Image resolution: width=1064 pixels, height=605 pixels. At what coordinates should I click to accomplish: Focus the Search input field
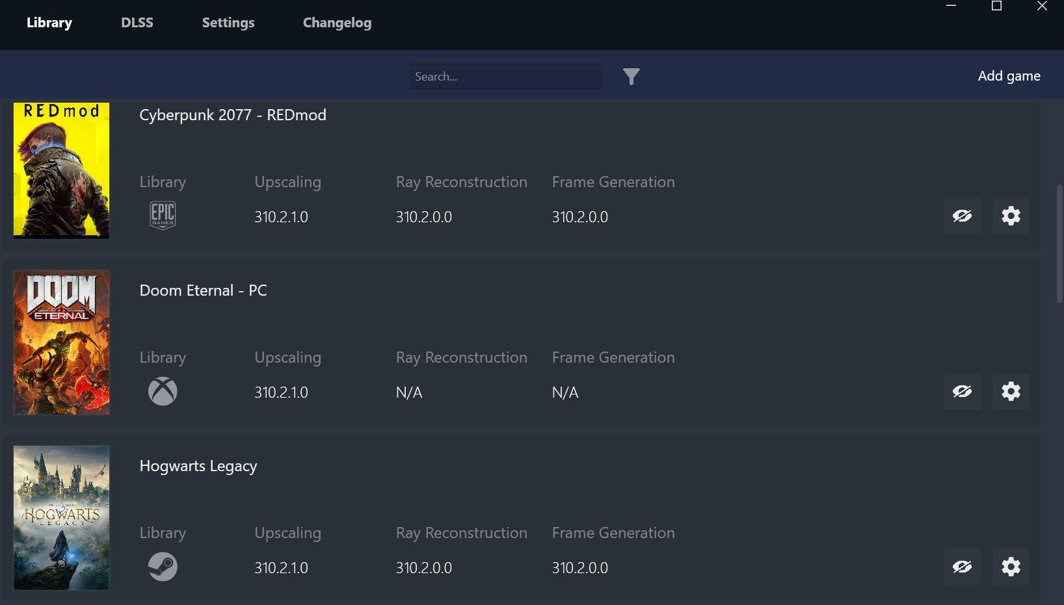pyautogui.click(x=505, y=77)
